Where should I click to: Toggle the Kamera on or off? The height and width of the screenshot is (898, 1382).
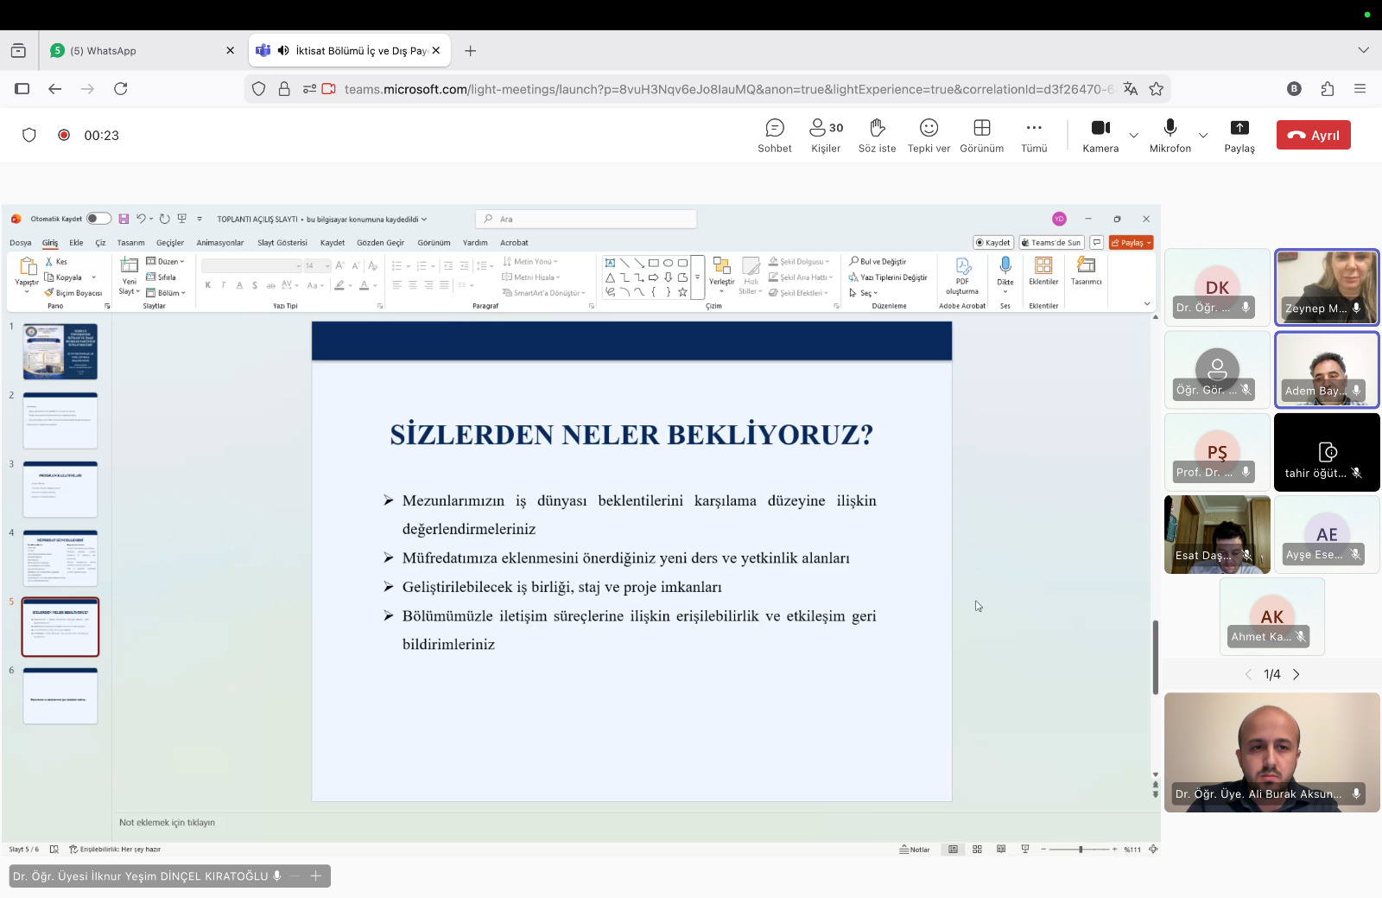[1100, 136]
